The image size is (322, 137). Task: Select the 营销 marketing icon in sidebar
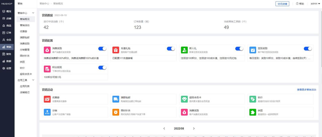(4, 47)
